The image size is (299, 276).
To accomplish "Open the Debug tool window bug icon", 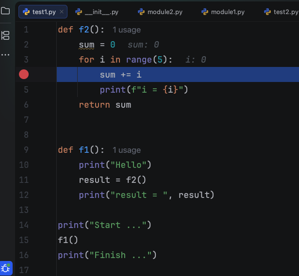I will 6,268.
